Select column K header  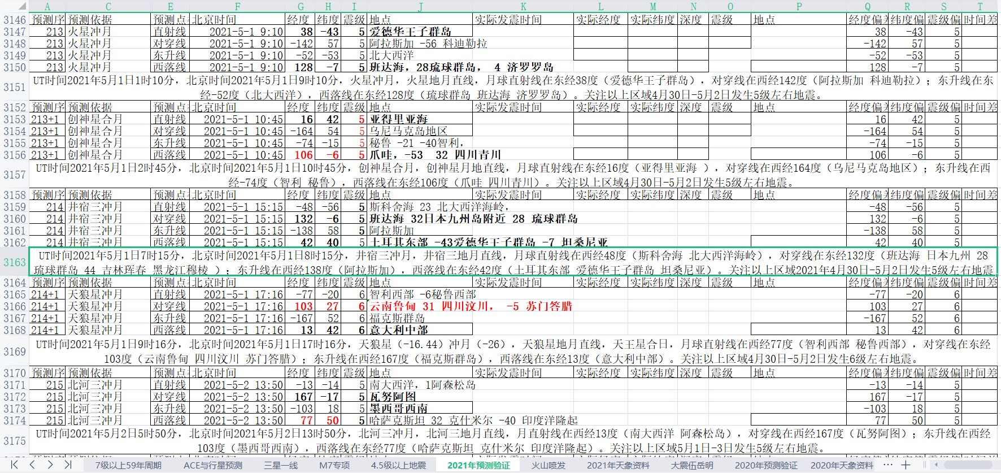(x=523, y=7)
